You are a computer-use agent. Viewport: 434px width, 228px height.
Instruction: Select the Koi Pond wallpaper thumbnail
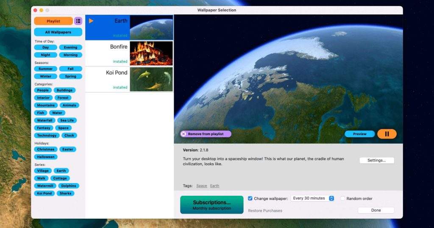click(151, 79)
